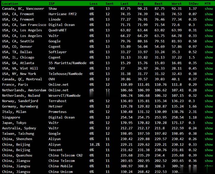This screenshot has width=215, height=174.
Task: Click the 'Last' column header
Action: pyautogui.click(x=125, y=4)
